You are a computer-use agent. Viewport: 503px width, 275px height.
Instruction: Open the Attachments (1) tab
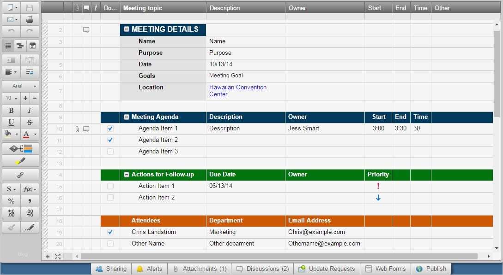pyautogui.click(x=200, y=269)
